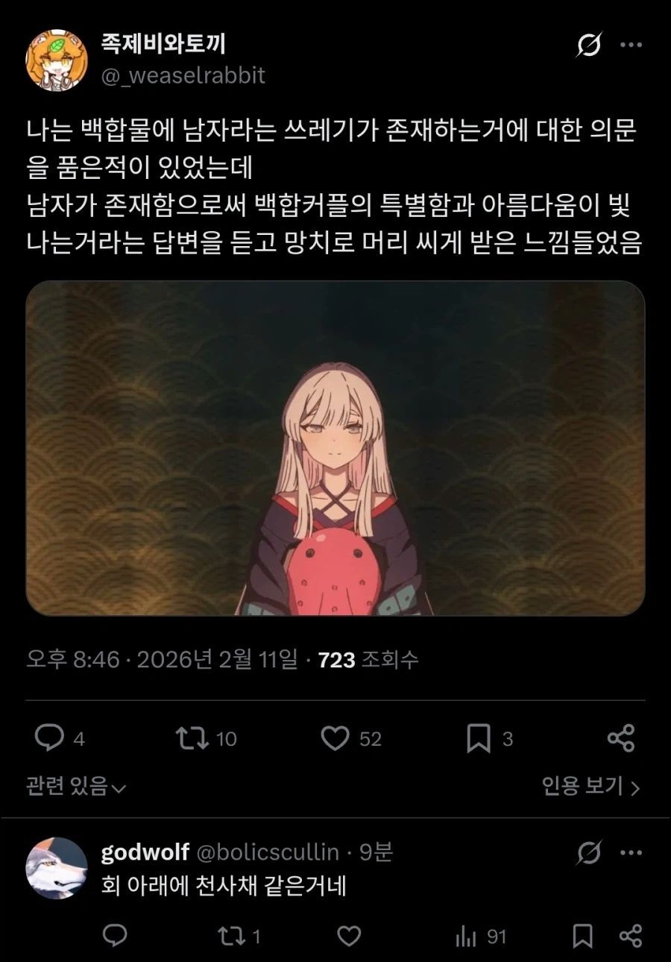Screen dimensions: 671x962
Task: Like godwolf's reply
Action: (349, 935)
